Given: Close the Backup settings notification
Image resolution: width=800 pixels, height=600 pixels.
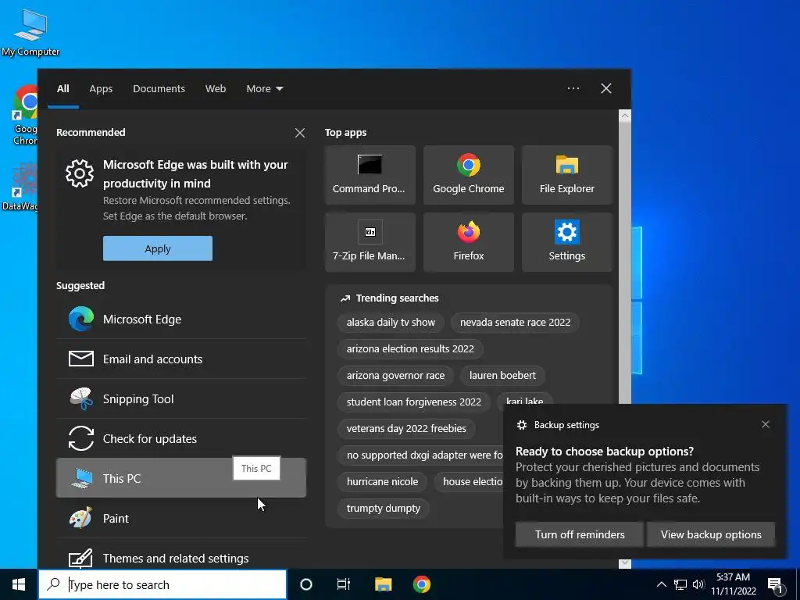Looking at the screenshot, I should [766, 424].
